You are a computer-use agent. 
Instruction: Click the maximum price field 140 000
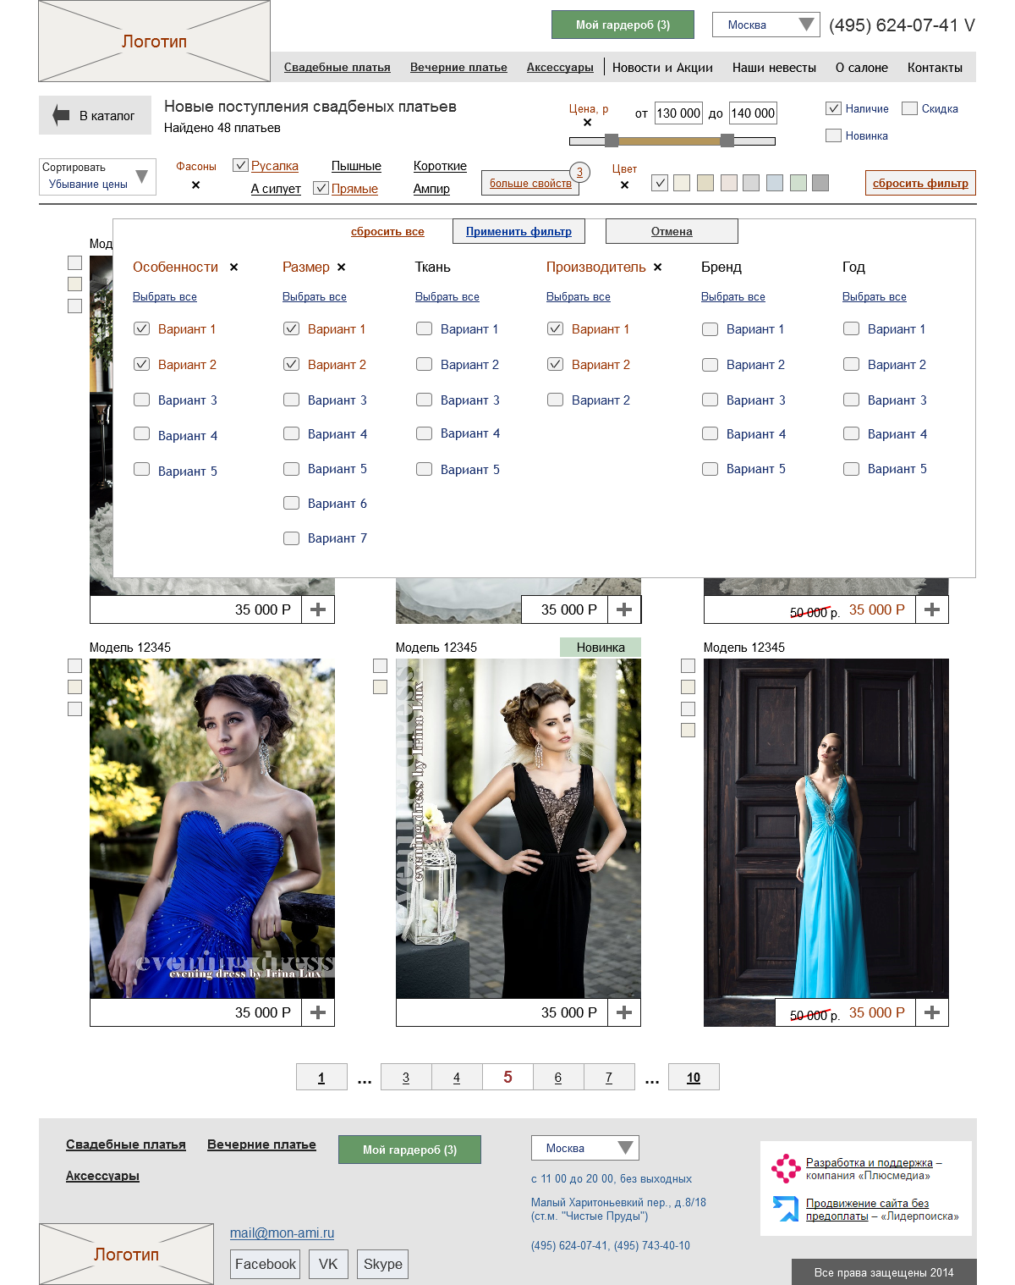(753, 113)
